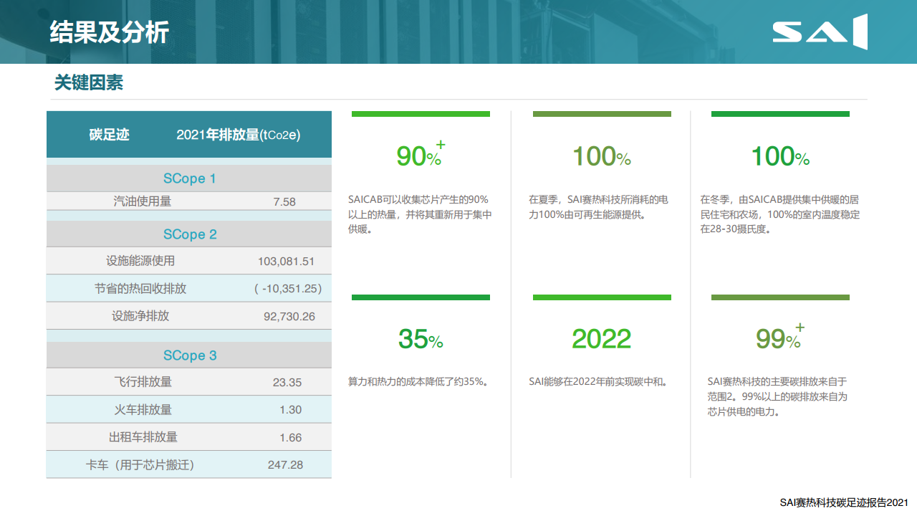Click the value 92,730.26
The image size is (917, 516).
[x=289, y=316]
